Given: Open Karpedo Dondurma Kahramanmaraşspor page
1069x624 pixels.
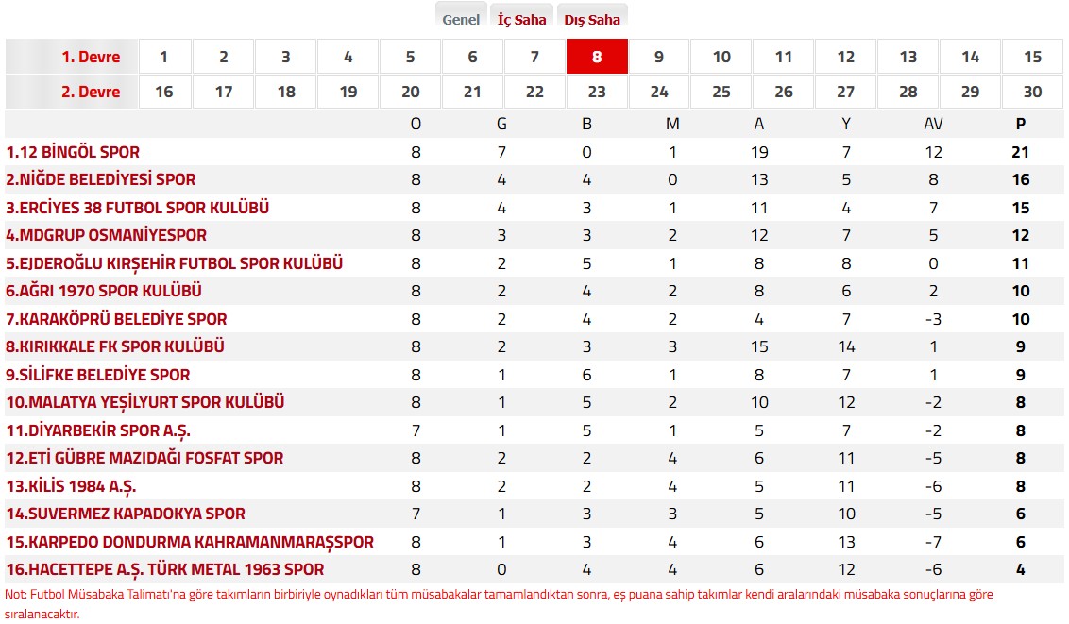Looking at the screenshot, I should click(x=190, y=542).
